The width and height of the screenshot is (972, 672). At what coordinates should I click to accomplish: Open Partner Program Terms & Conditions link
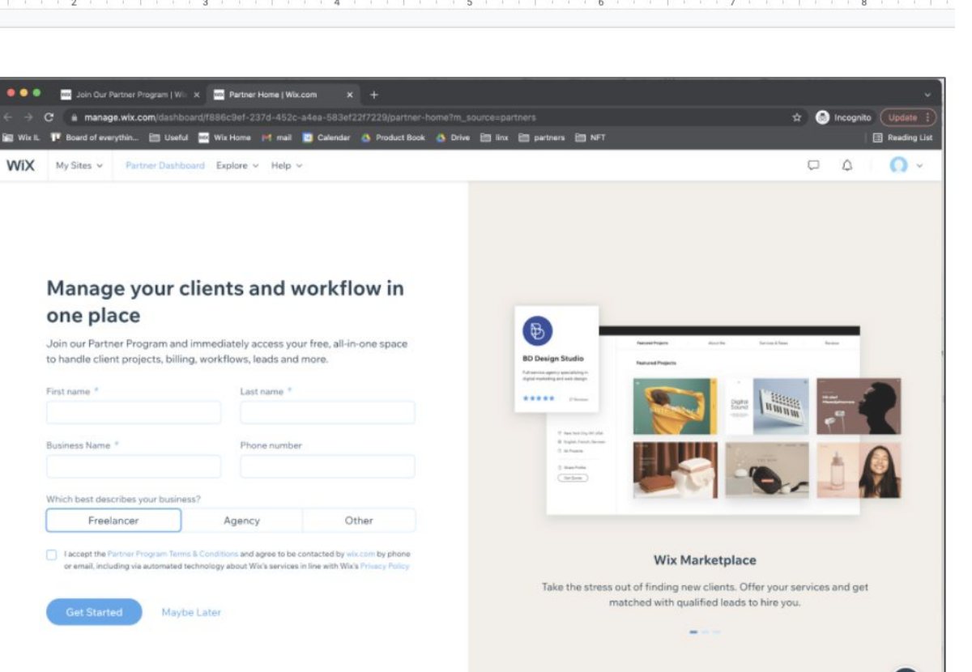[x=173, y=554]
